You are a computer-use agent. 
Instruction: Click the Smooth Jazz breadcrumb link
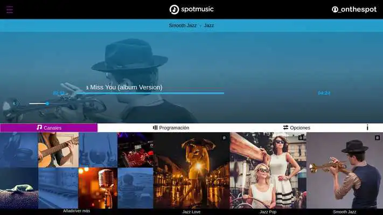(183, 25)
